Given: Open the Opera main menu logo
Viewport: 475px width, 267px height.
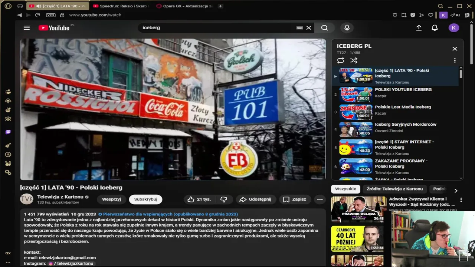Looking at the screenshot, I should [8, 6].
